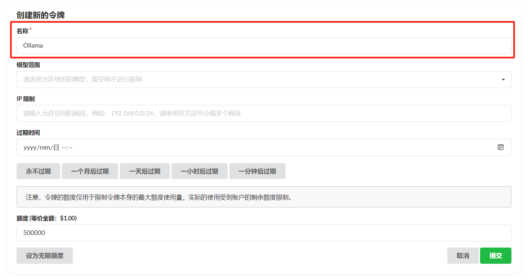Pick the 一分钟后过期 option
Viewport: 528px width, 280px height.
[x=257, y=171]
